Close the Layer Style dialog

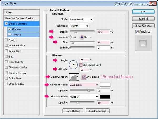coord(153,3)
